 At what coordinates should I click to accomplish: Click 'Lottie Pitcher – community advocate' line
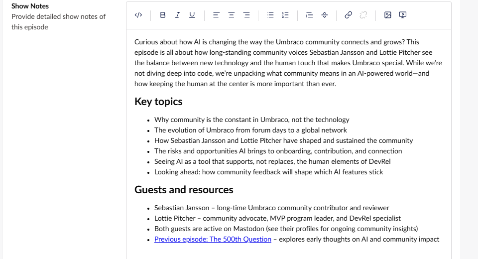tap(277, 219)
